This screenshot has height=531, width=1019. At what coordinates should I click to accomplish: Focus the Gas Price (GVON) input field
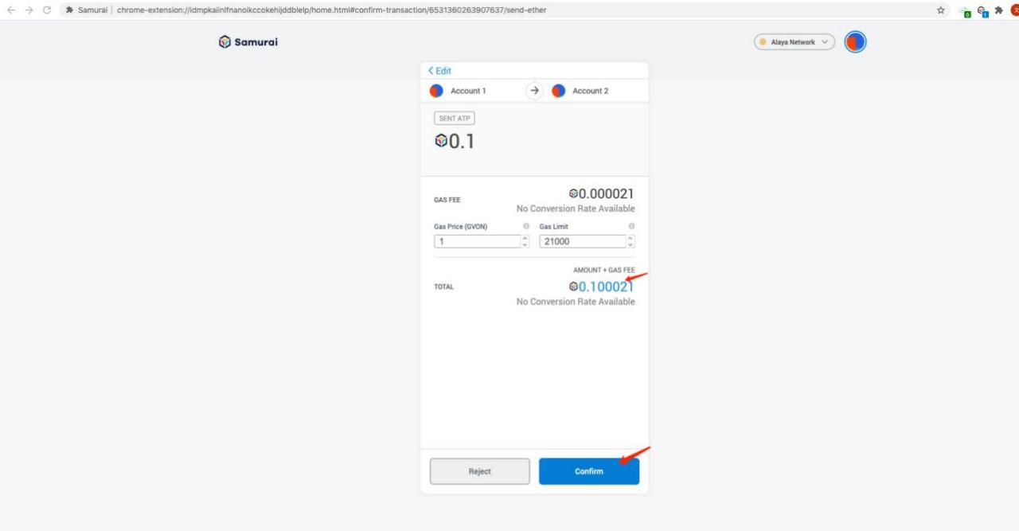476,242
